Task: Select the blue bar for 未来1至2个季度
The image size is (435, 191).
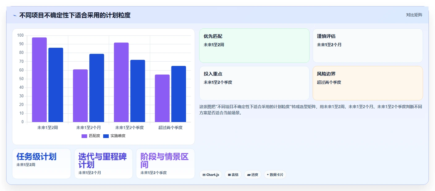Action: [x=137, y=91]
